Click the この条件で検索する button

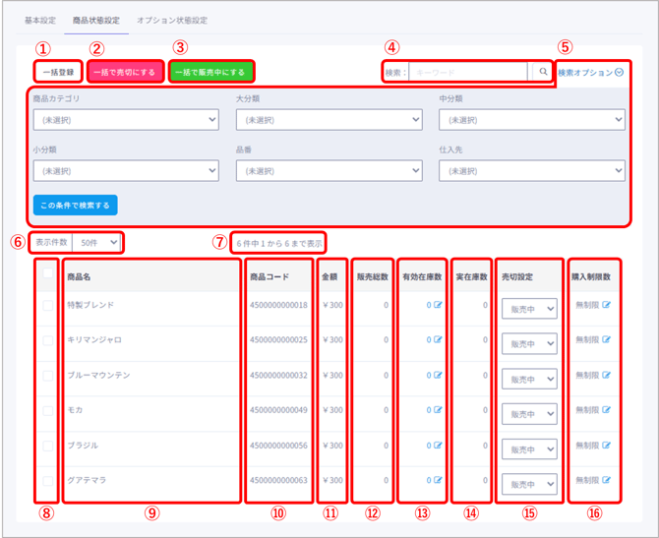coord(75,205)
